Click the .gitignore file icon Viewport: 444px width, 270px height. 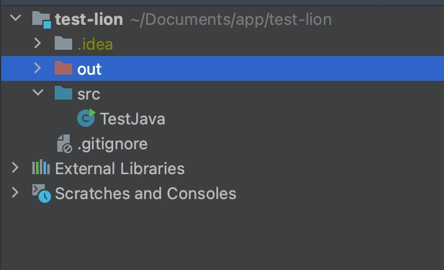click(63, 144)
